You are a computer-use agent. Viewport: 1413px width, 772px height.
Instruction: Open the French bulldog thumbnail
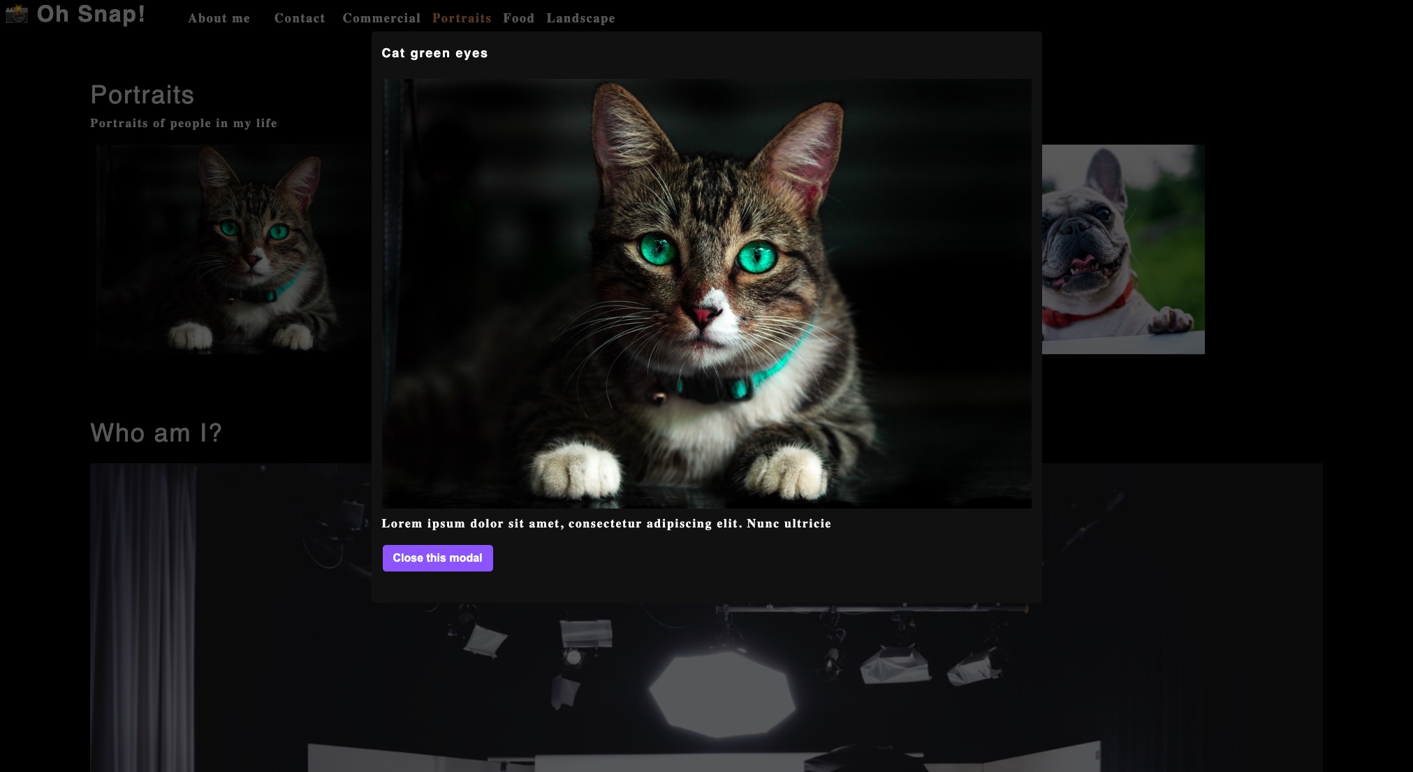click(1122, 249)
